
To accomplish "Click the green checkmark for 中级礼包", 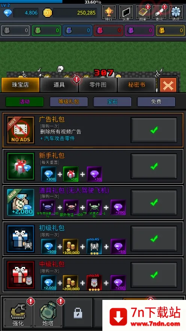I will click(154, 275).
